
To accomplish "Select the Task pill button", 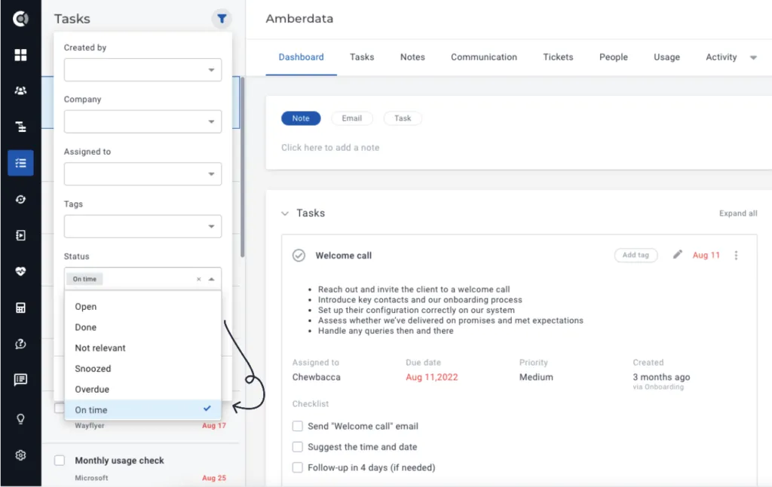I will [x=403, y=118].
